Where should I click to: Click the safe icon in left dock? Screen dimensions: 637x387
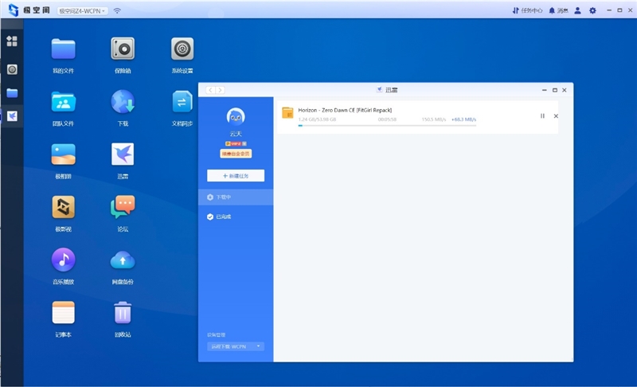[x=12, y=69]
